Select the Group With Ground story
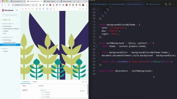This screenshot has height=99, width=177. (9, 42)
